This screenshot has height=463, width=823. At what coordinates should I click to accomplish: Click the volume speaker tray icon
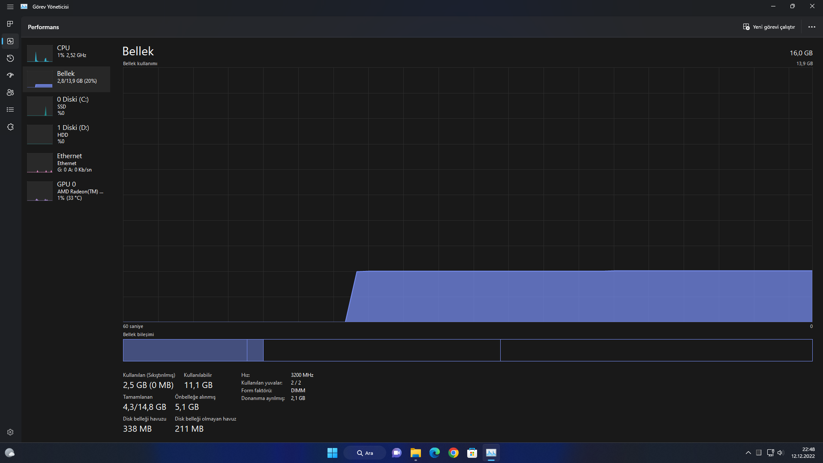tap(781, 453)
